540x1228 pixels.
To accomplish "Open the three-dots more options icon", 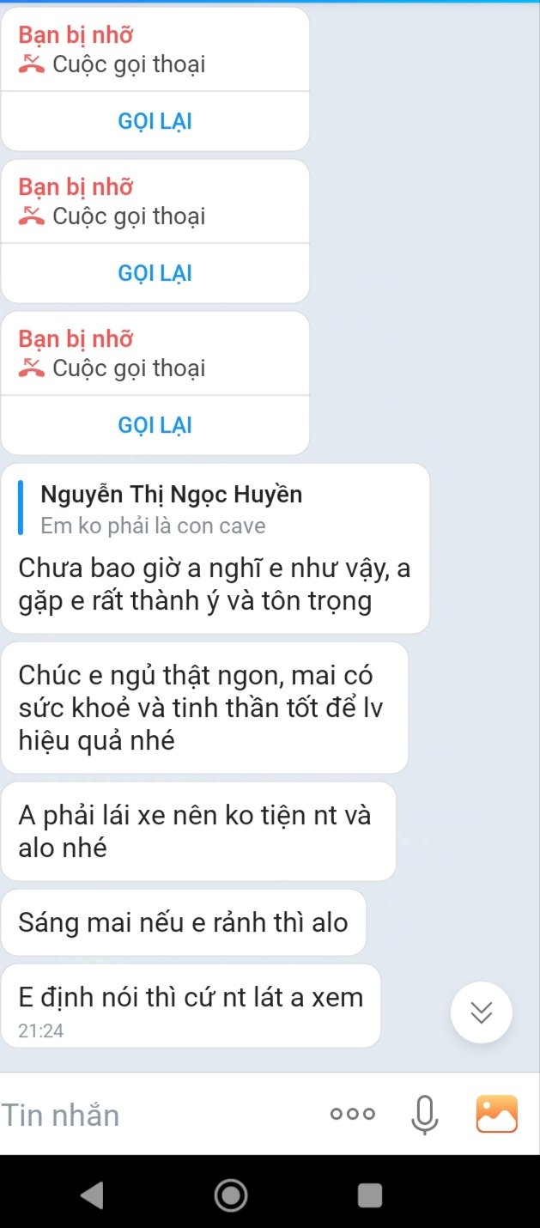I will click(x=353, y=1114).
